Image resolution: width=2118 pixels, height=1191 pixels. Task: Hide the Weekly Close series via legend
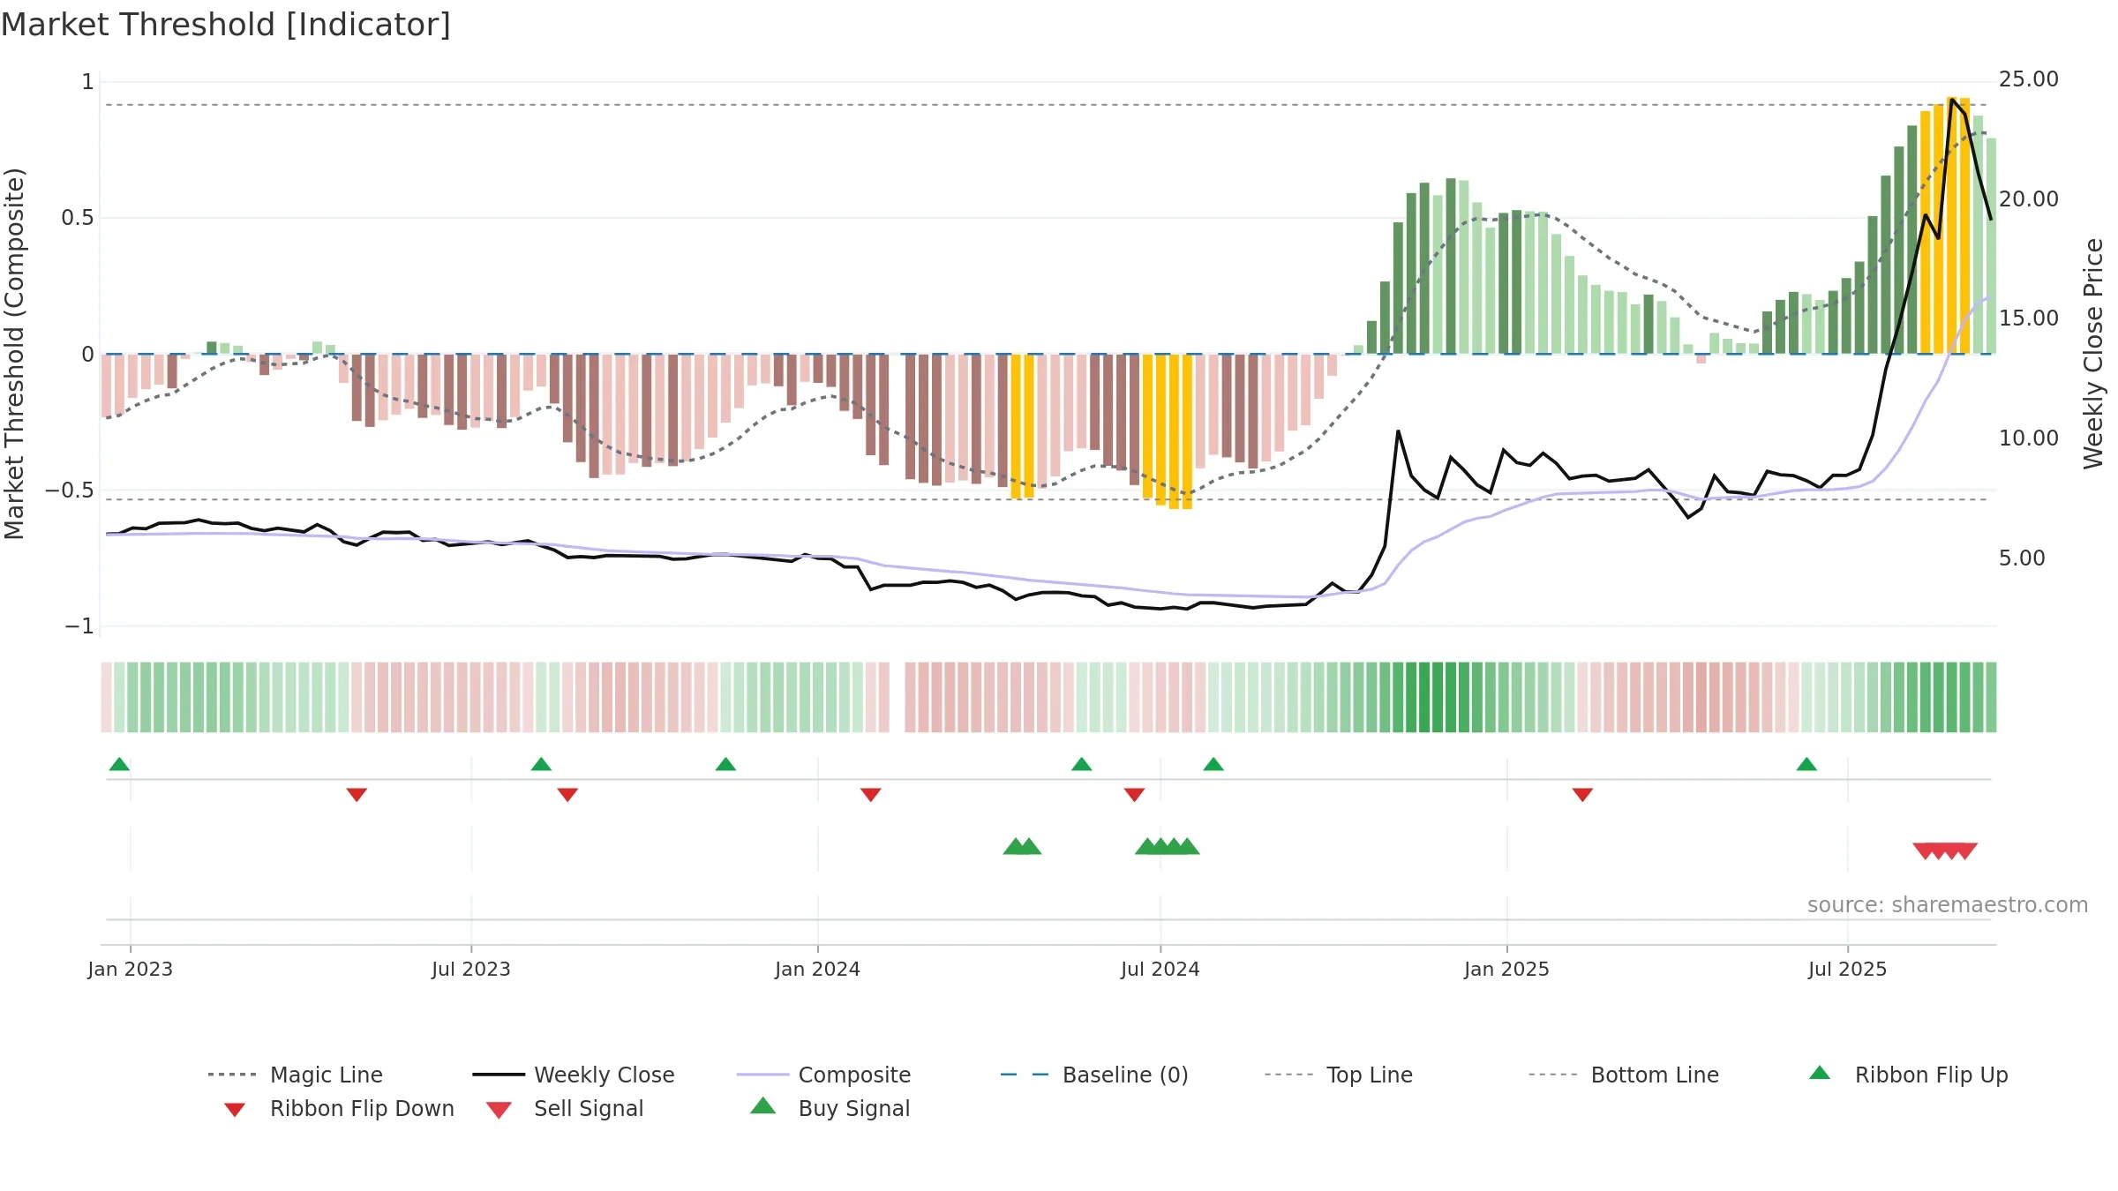tap(574, 1075)
